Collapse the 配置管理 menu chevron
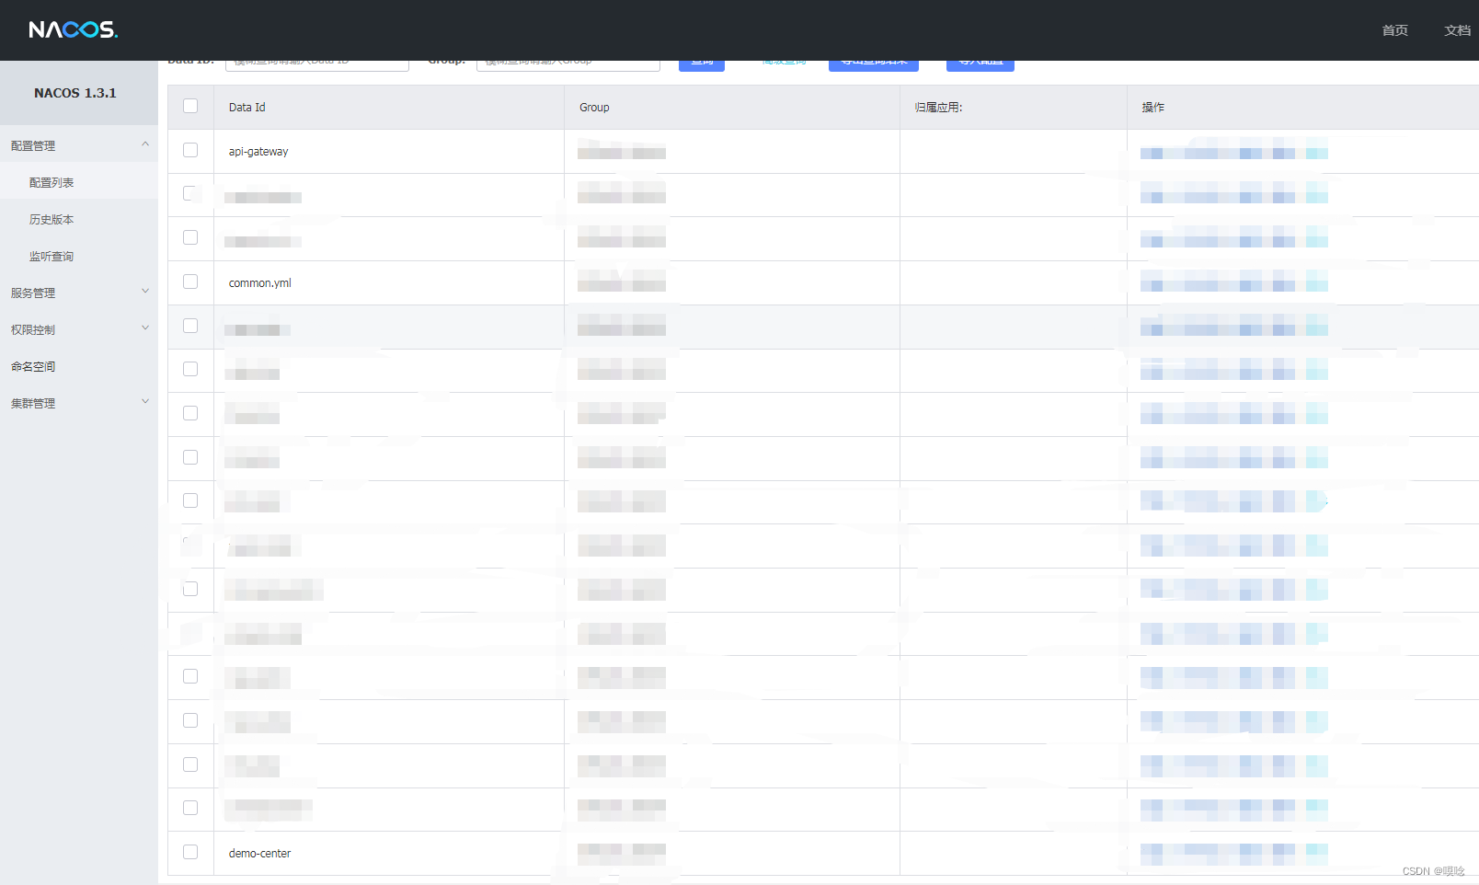This screenshot has width=1479, height=885. point(145,144)
